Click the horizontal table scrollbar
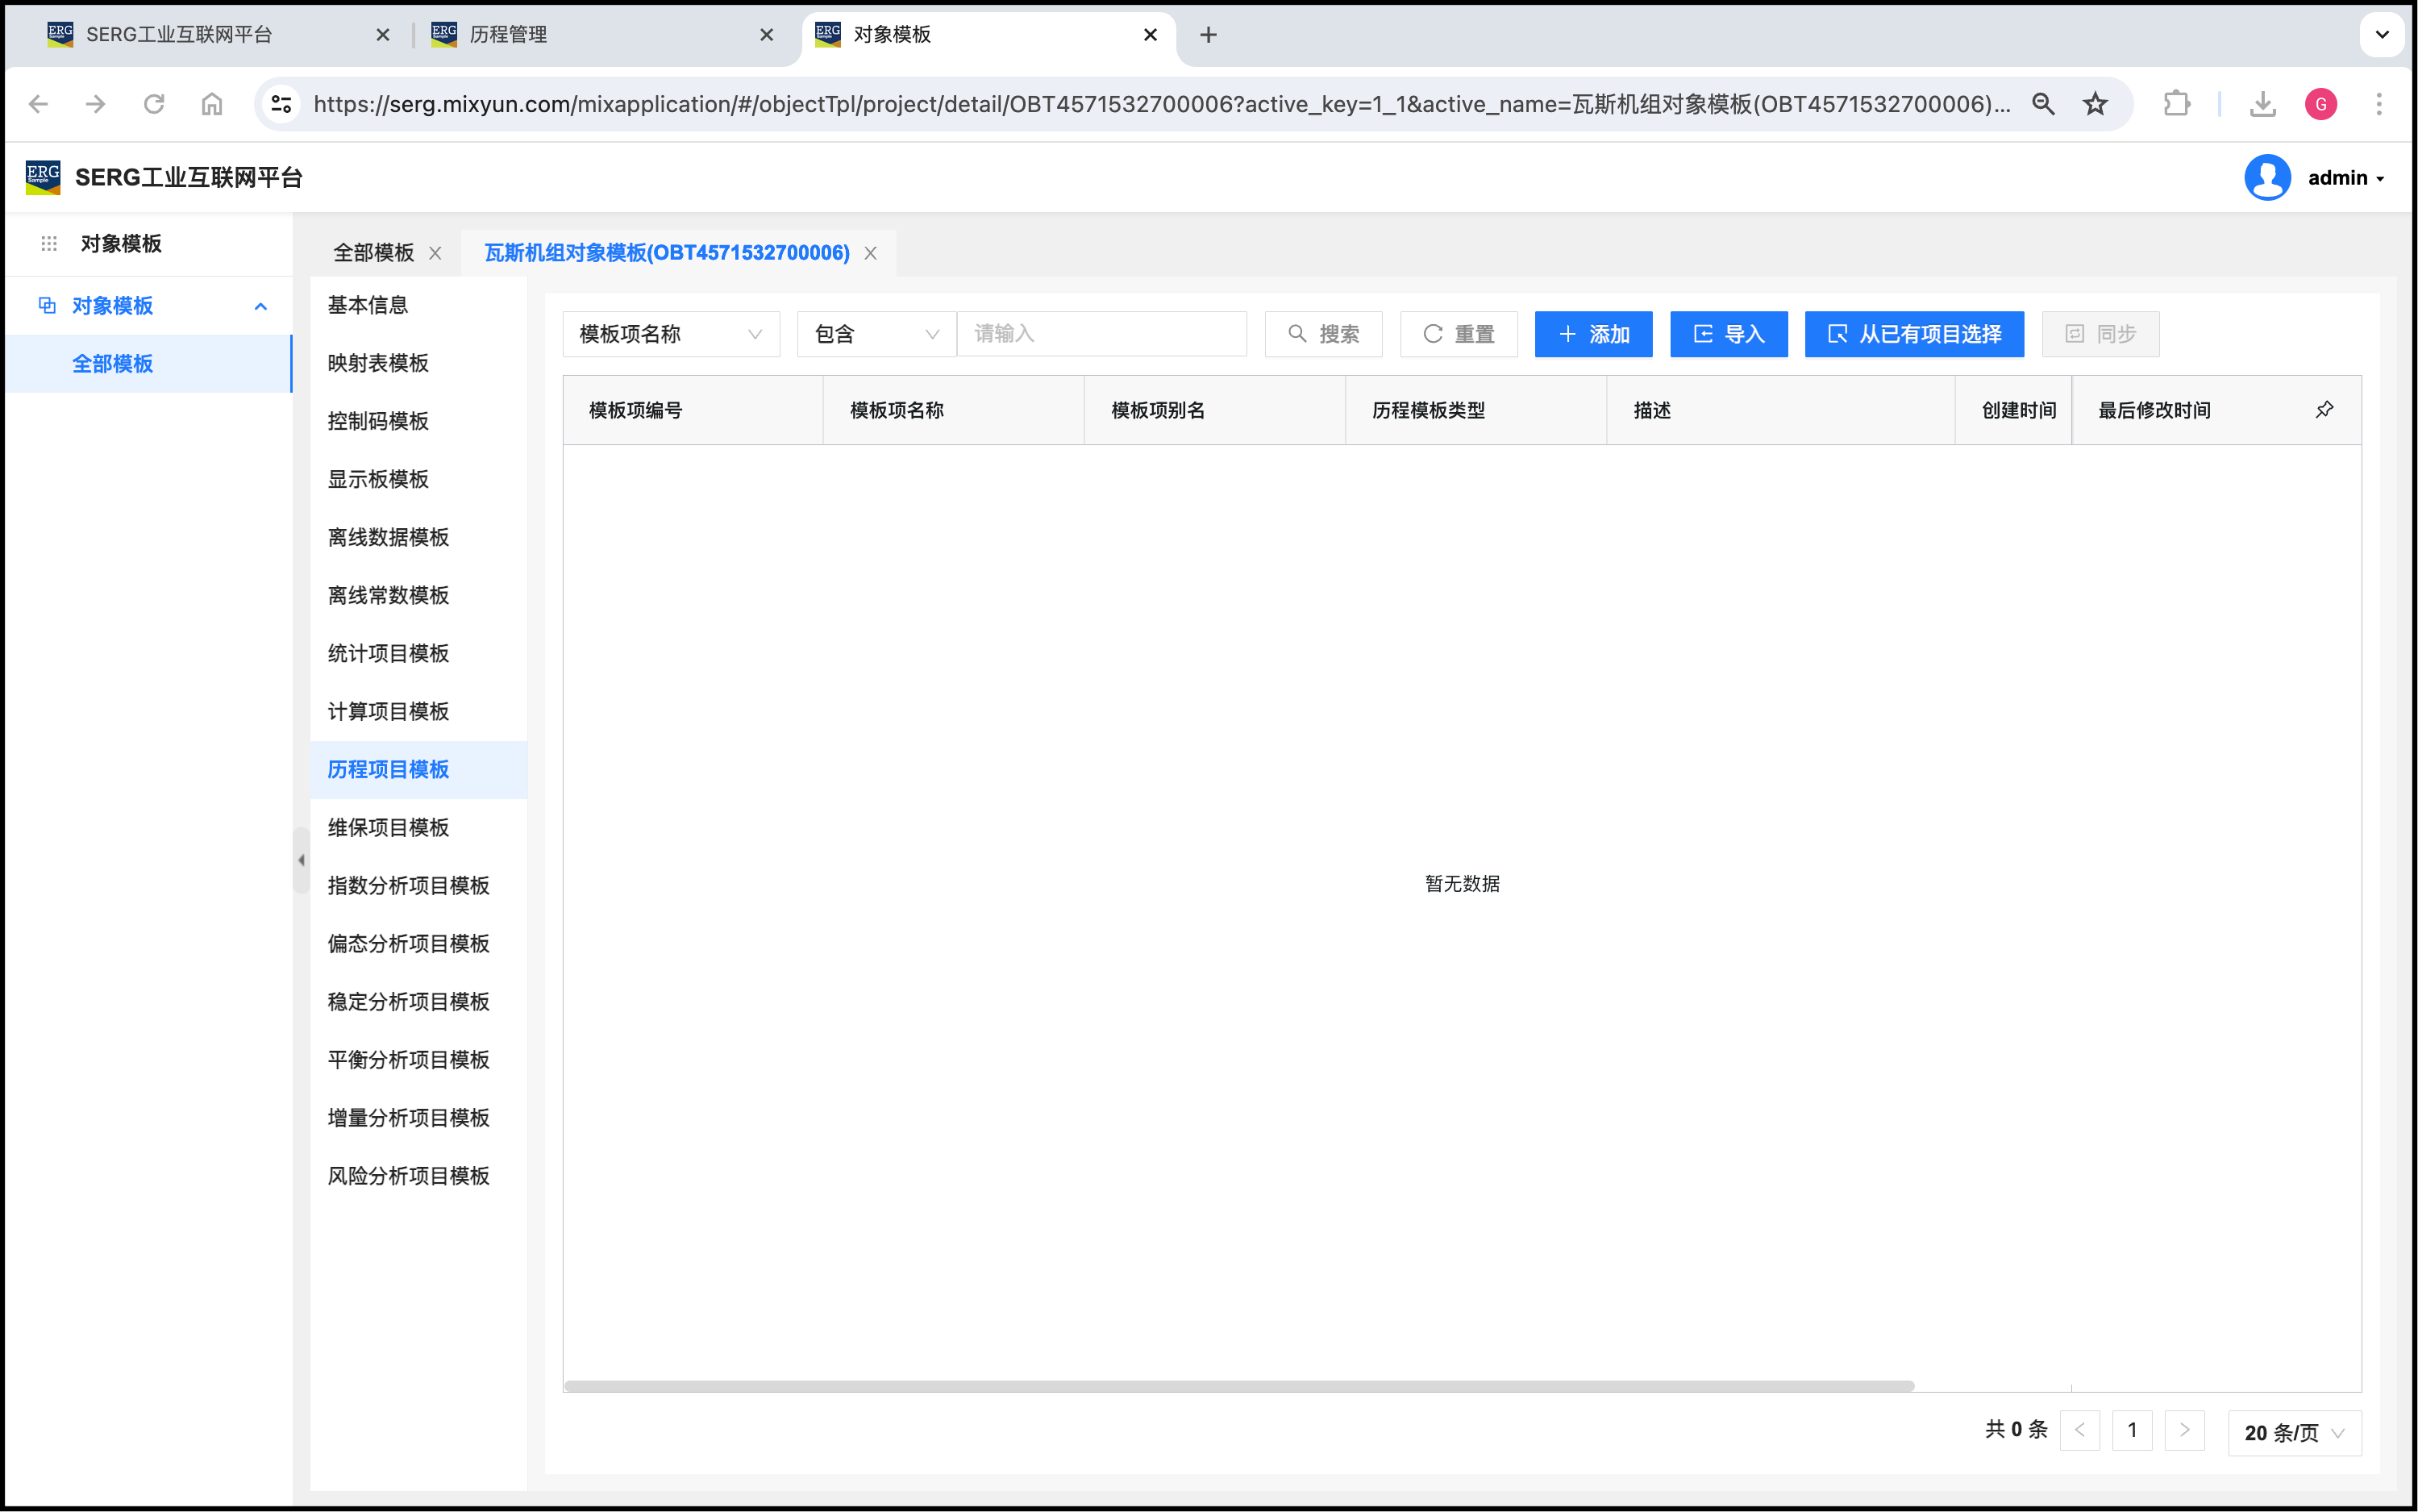The height and width of the screenshot is (1512, 2418). [x=1238, y=1386]
